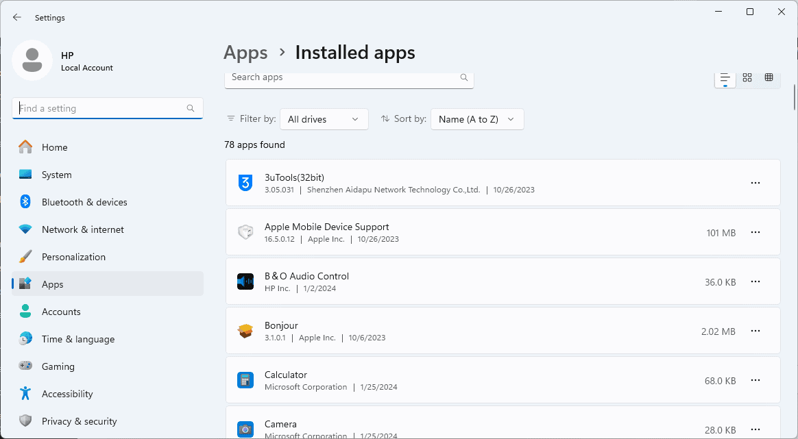The height and width of the screenshot is (439, 798).
Task: Click the Calculator app icon
Action: pos(245,380)
